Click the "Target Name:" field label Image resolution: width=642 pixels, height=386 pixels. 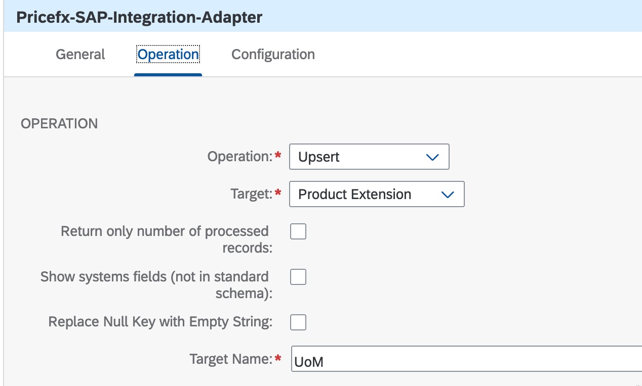click(x=231, y=359)
